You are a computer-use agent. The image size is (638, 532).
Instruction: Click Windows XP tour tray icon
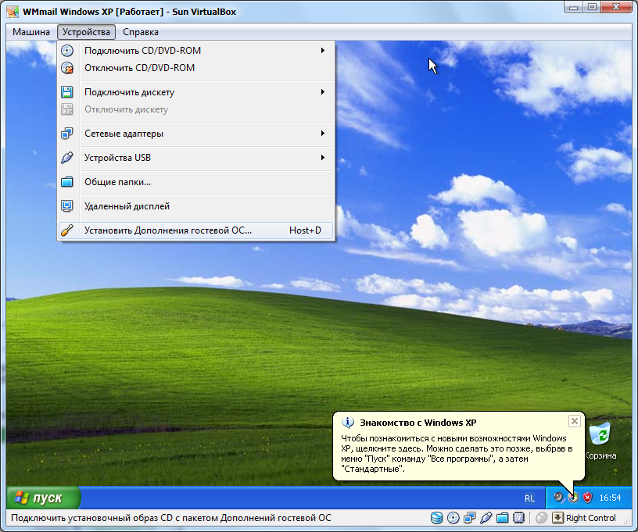(573, 498)
